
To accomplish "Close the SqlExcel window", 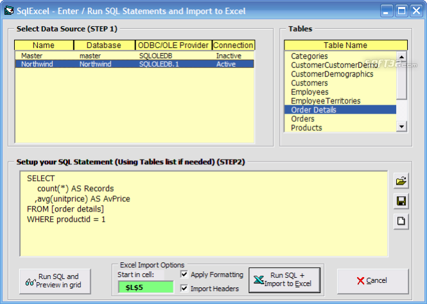I will [416, 11].
